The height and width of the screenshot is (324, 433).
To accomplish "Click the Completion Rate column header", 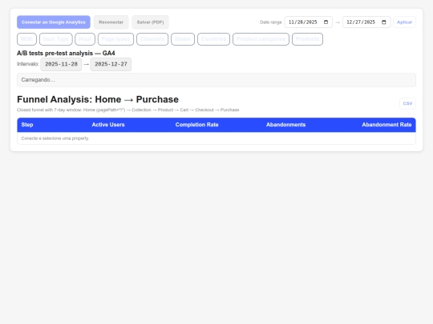I will pyautogui.click(x=197, y=125).
